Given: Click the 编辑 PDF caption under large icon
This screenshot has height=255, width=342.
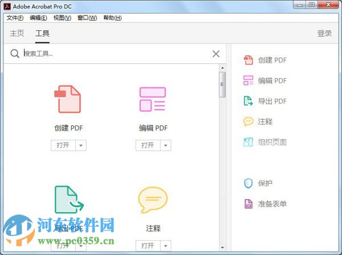Looking at the screenshot, I should point(153,128).
